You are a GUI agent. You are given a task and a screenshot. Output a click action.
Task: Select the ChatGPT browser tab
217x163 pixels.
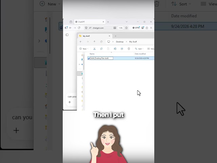coord(90,22)
